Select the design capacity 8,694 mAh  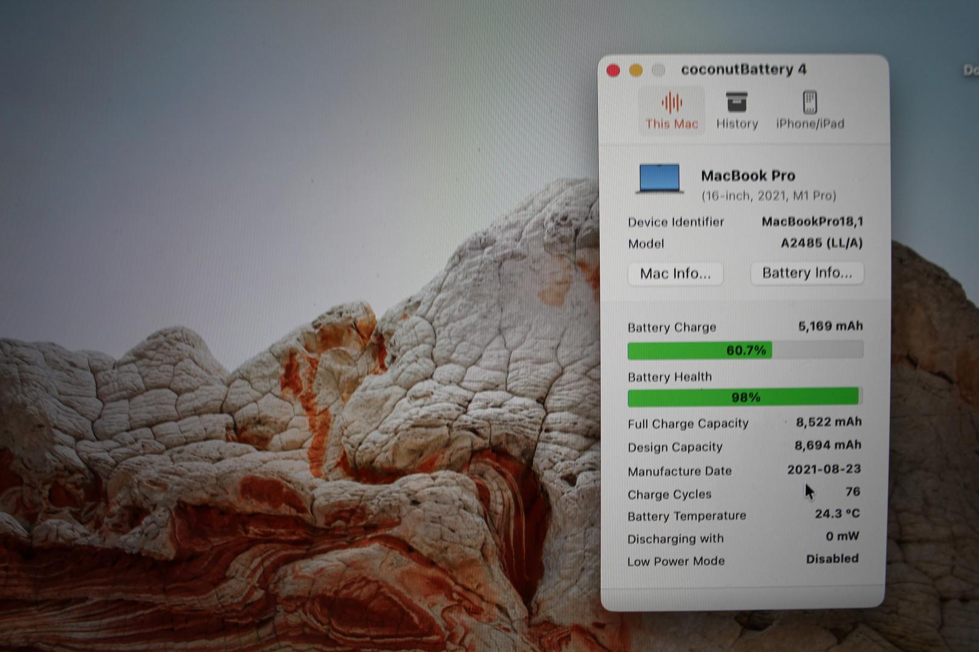(x=828, y=445)
